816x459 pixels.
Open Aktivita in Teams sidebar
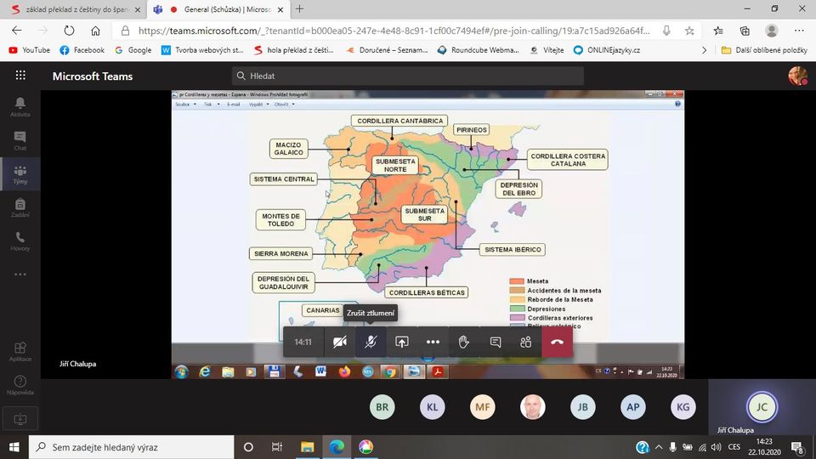coord(20,107)
